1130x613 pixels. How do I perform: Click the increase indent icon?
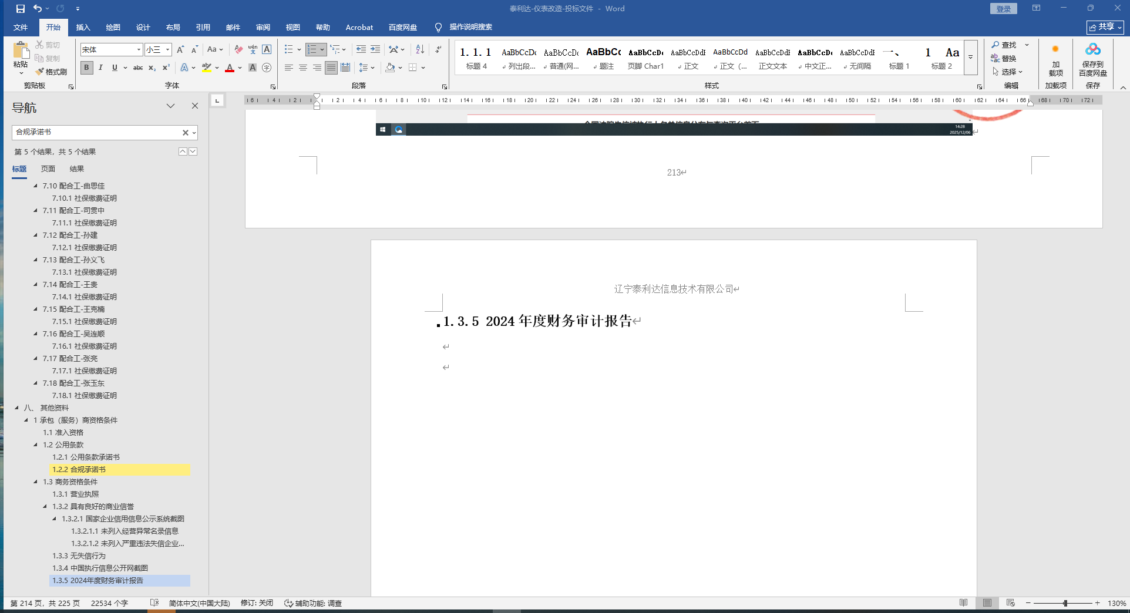tap(375, 50)
